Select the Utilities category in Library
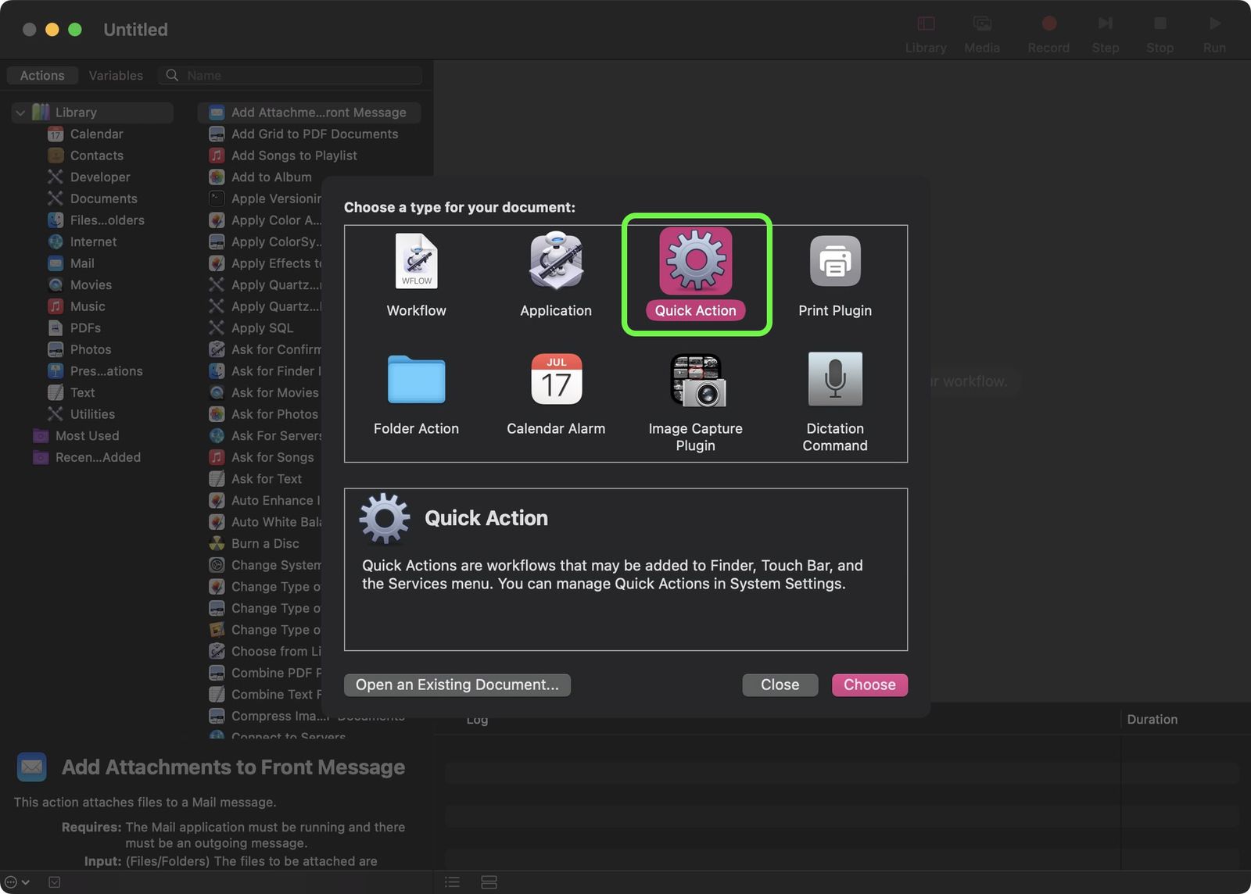This screenshot has width=1251, height=894. [x=92, y=414]
